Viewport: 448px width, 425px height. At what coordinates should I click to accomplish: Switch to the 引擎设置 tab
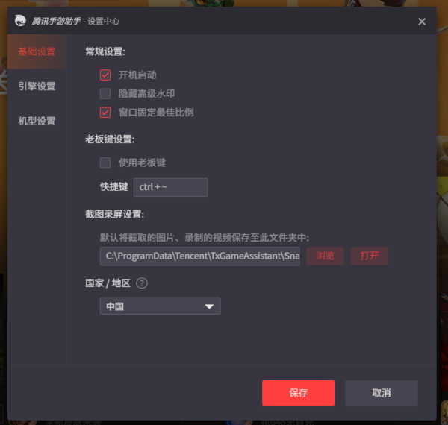click(37, 86)
